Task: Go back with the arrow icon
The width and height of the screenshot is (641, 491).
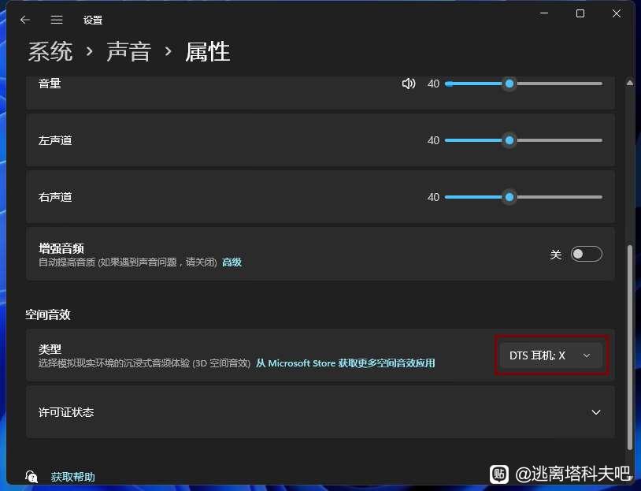Action: tap(25, 20)
